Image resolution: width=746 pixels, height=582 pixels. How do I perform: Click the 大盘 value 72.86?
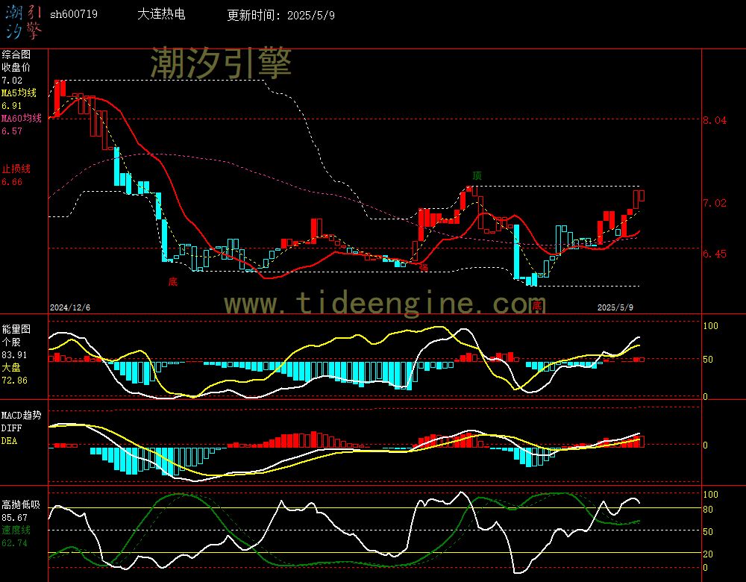[14, 381]
